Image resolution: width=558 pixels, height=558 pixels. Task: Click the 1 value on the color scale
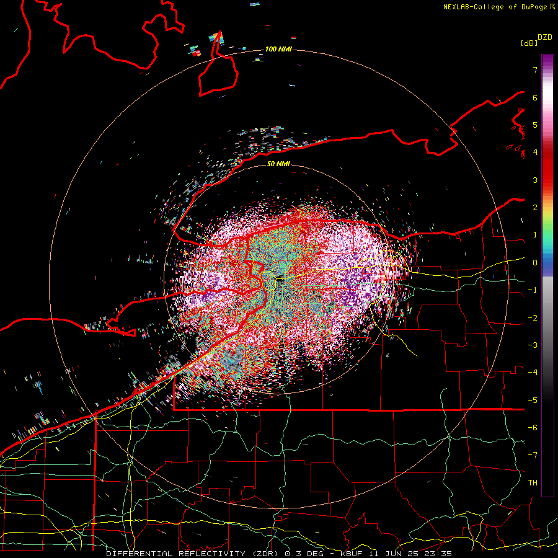(535, 235)
